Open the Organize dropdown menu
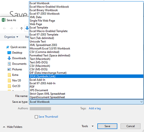This screenshot has width=144, height=132. (x=11, y=37)
